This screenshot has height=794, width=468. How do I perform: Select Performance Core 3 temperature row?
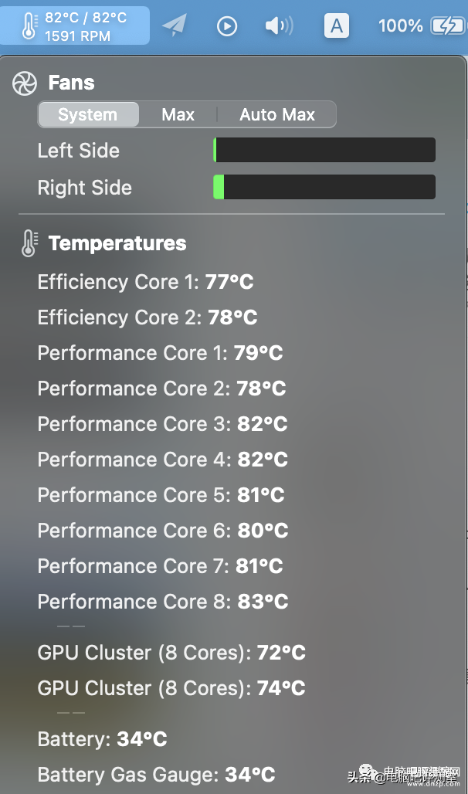pos(163,424)
